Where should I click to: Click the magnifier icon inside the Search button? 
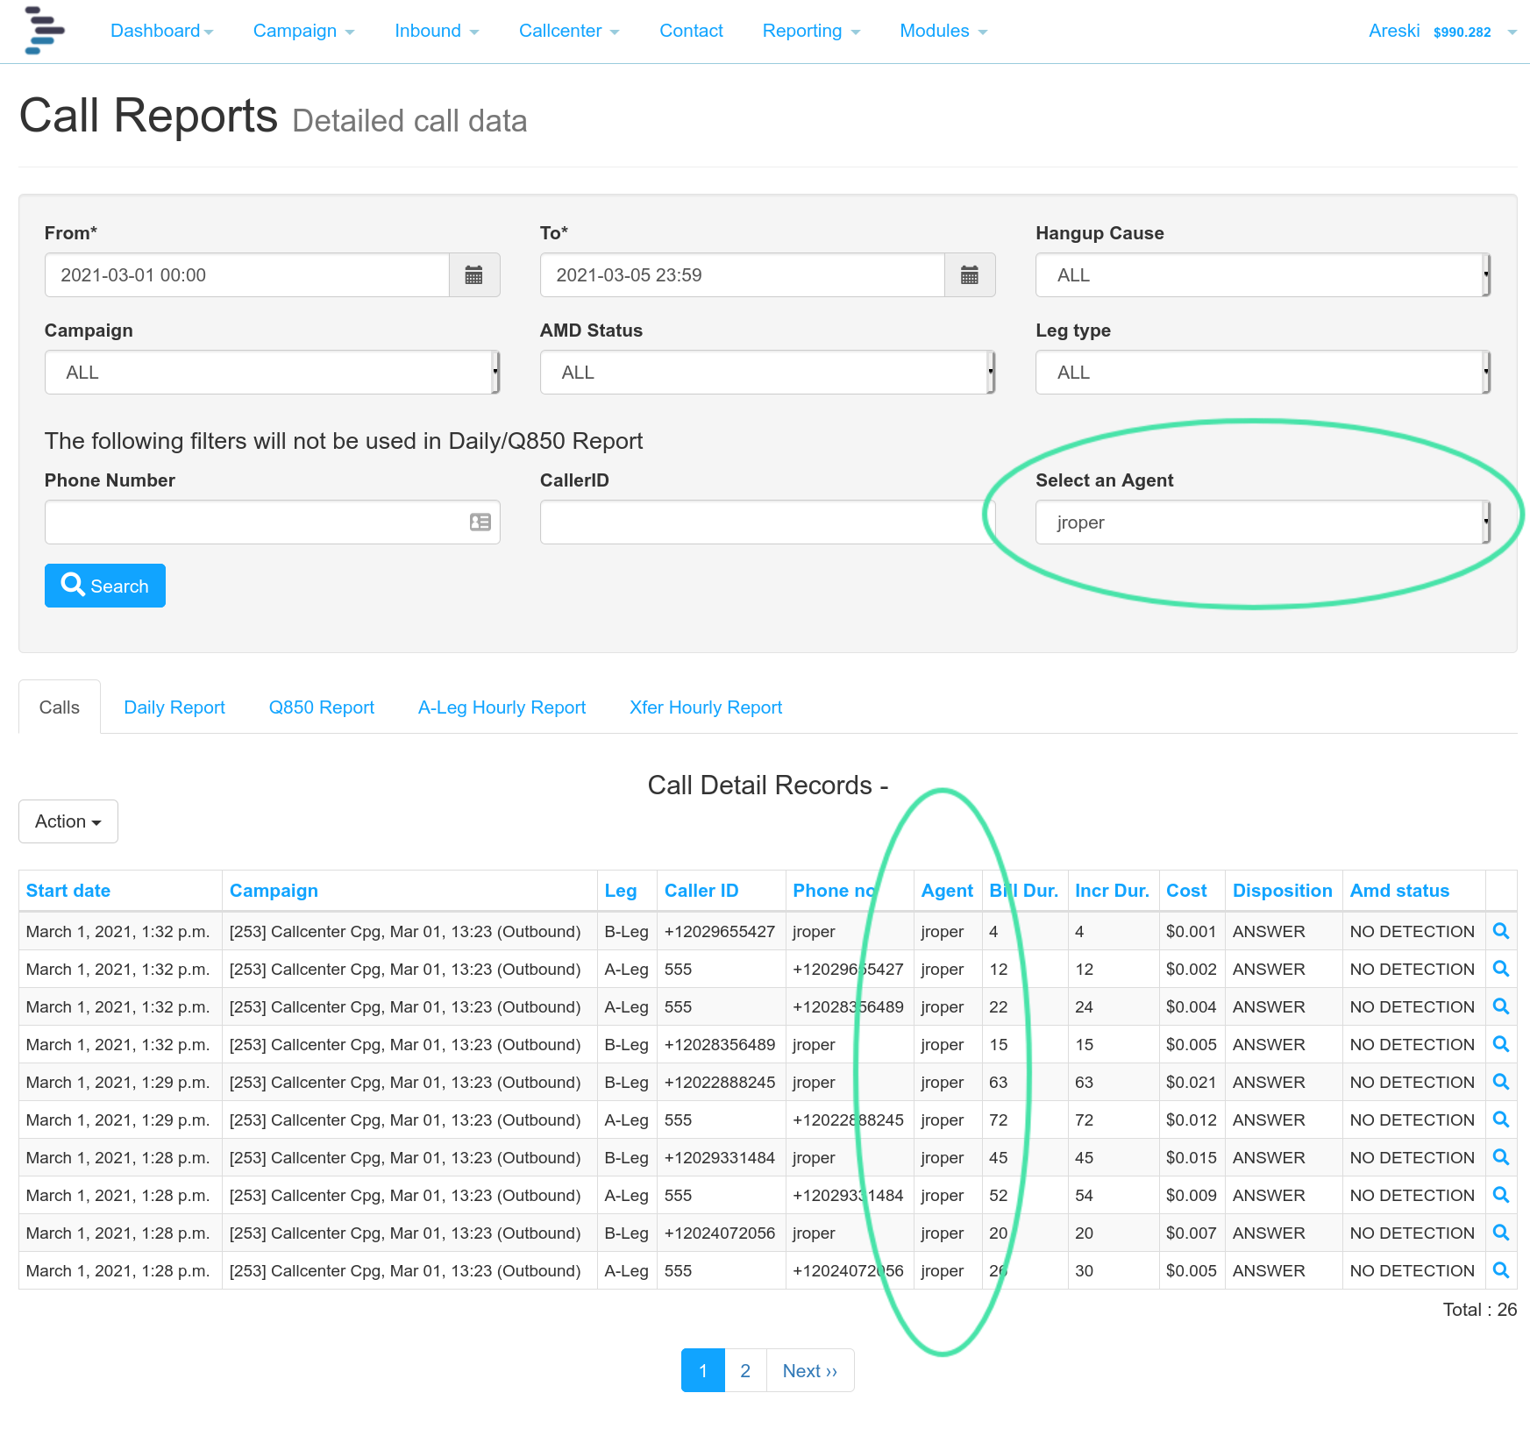pos(74,585)
